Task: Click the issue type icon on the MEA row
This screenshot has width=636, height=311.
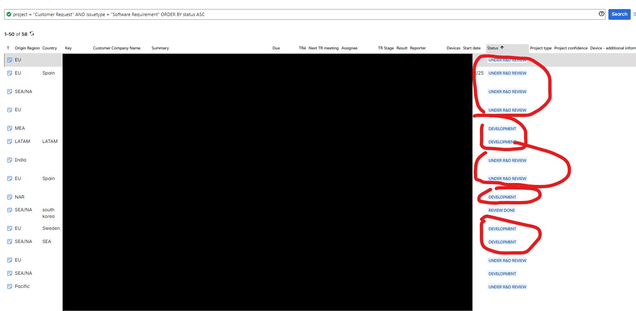Action: (x=9, y=128)
